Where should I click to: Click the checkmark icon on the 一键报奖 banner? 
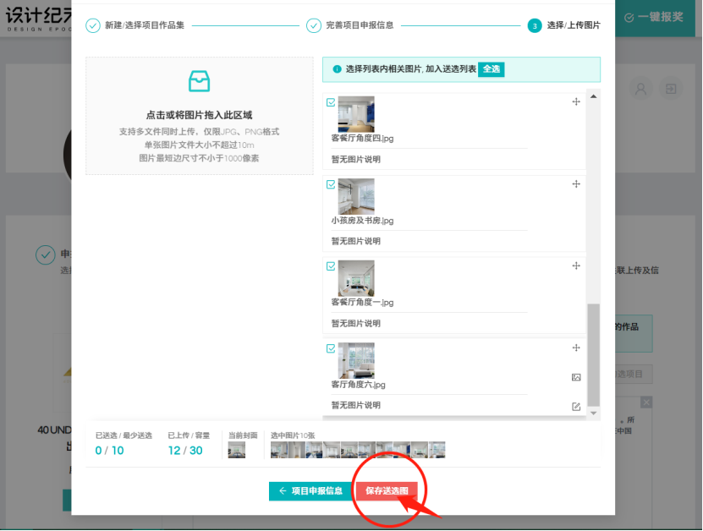click(629, 17)
